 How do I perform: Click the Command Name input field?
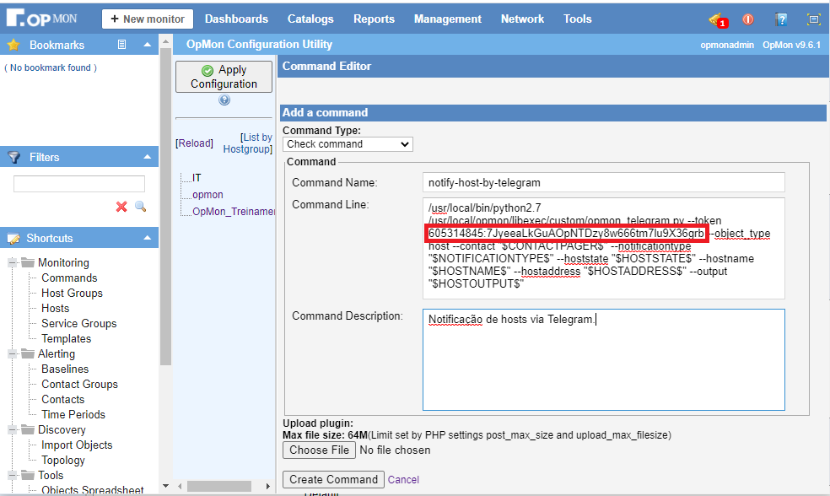tap(603, 182)
